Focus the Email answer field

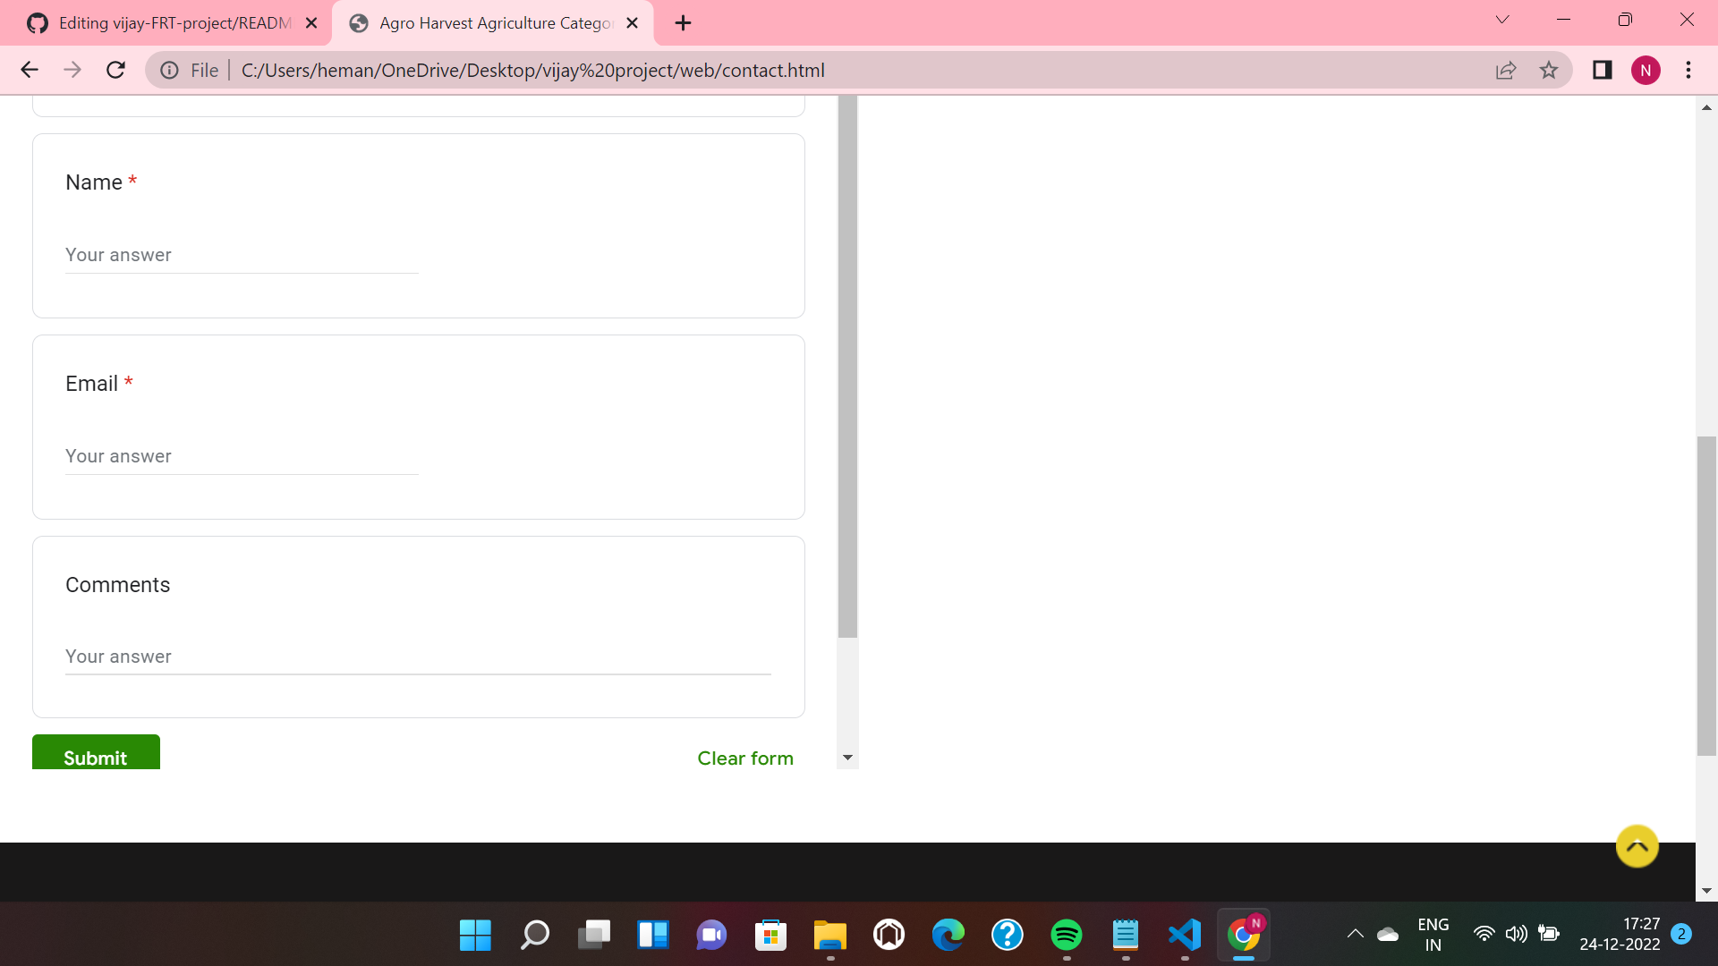click(242, 457)
